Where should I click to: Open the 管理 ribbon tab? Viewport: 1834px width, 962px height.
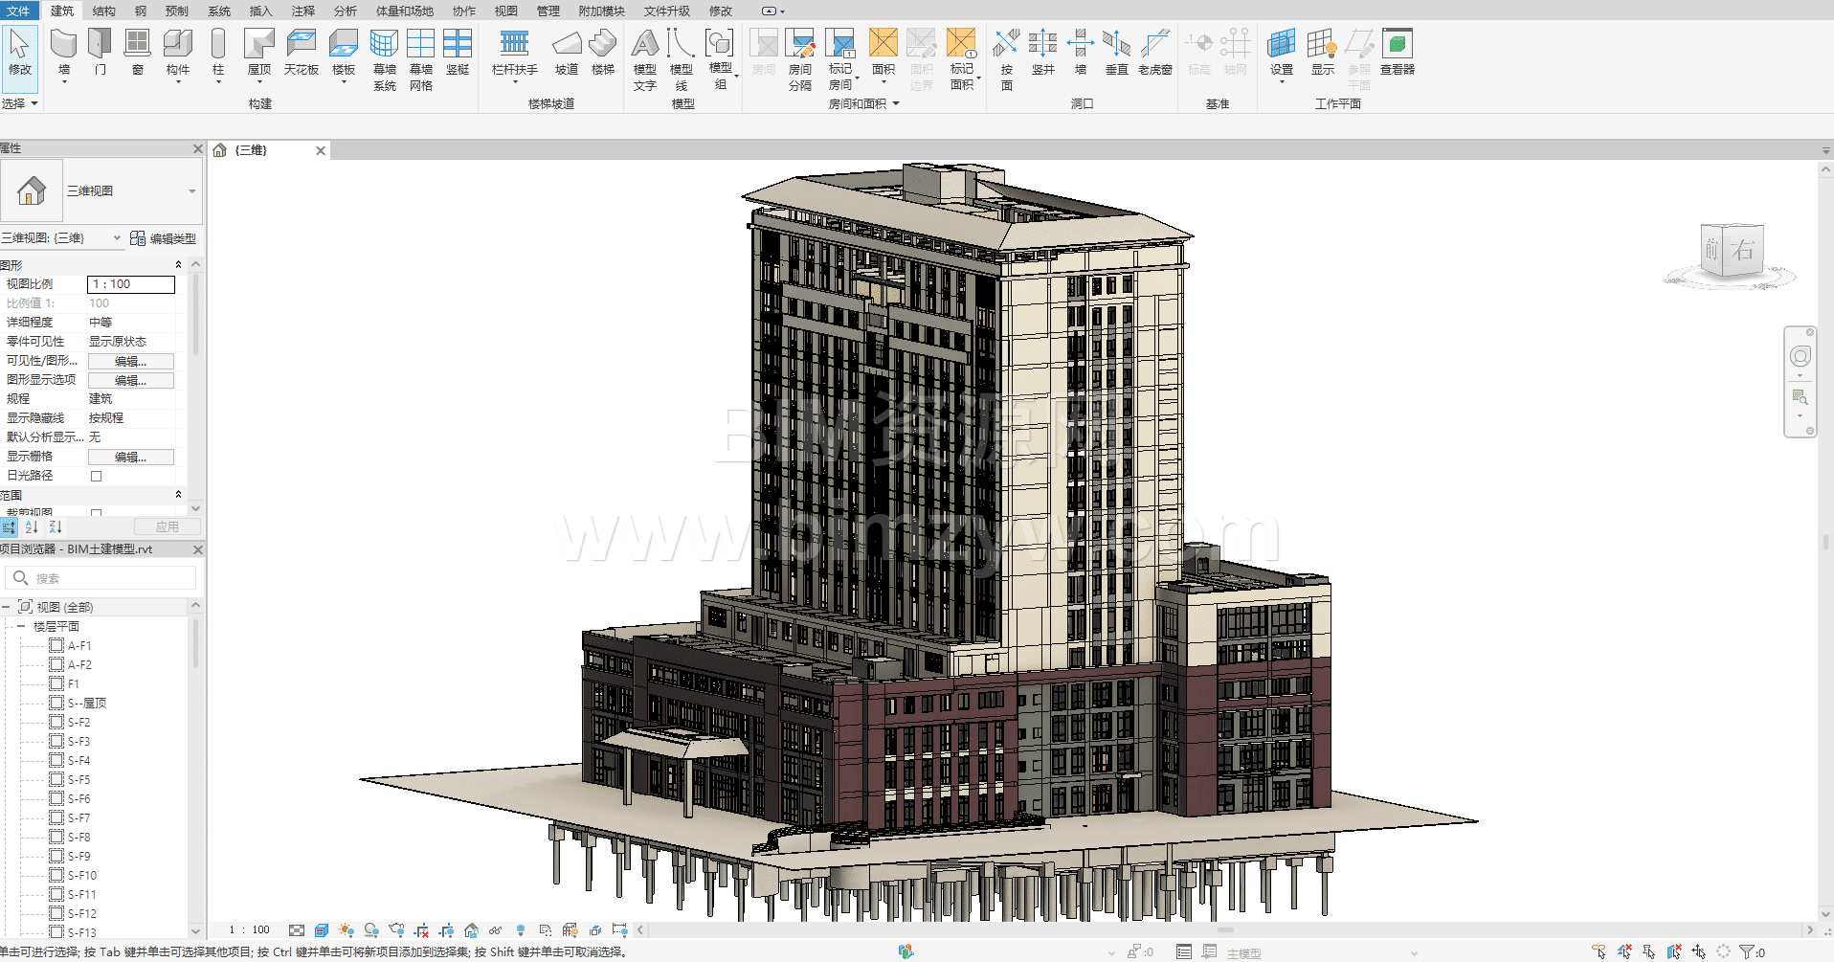[548, 11]
